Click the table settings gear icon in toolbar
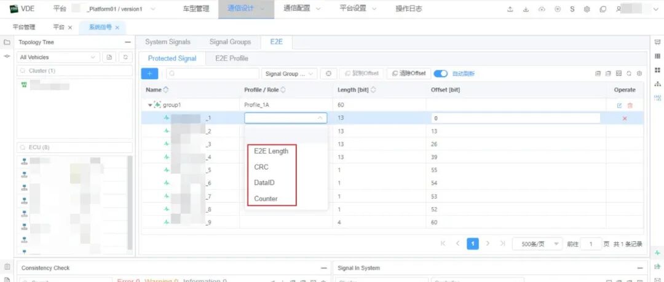Viewport: 664px width, 282px height. [x=639, y=74]
